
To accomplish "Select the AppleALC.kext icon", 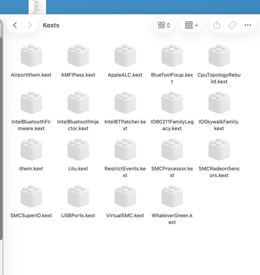I will tap(125, 55).
